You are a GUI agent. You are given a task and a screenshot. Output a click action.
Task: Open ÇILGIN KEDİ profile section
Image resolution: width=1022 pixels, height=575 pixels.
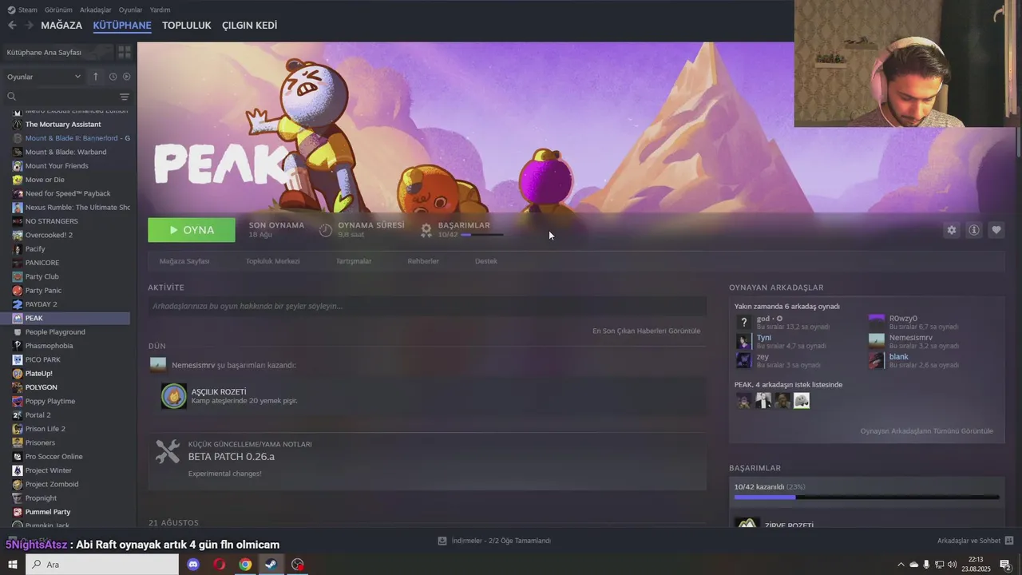click(249, 26)
